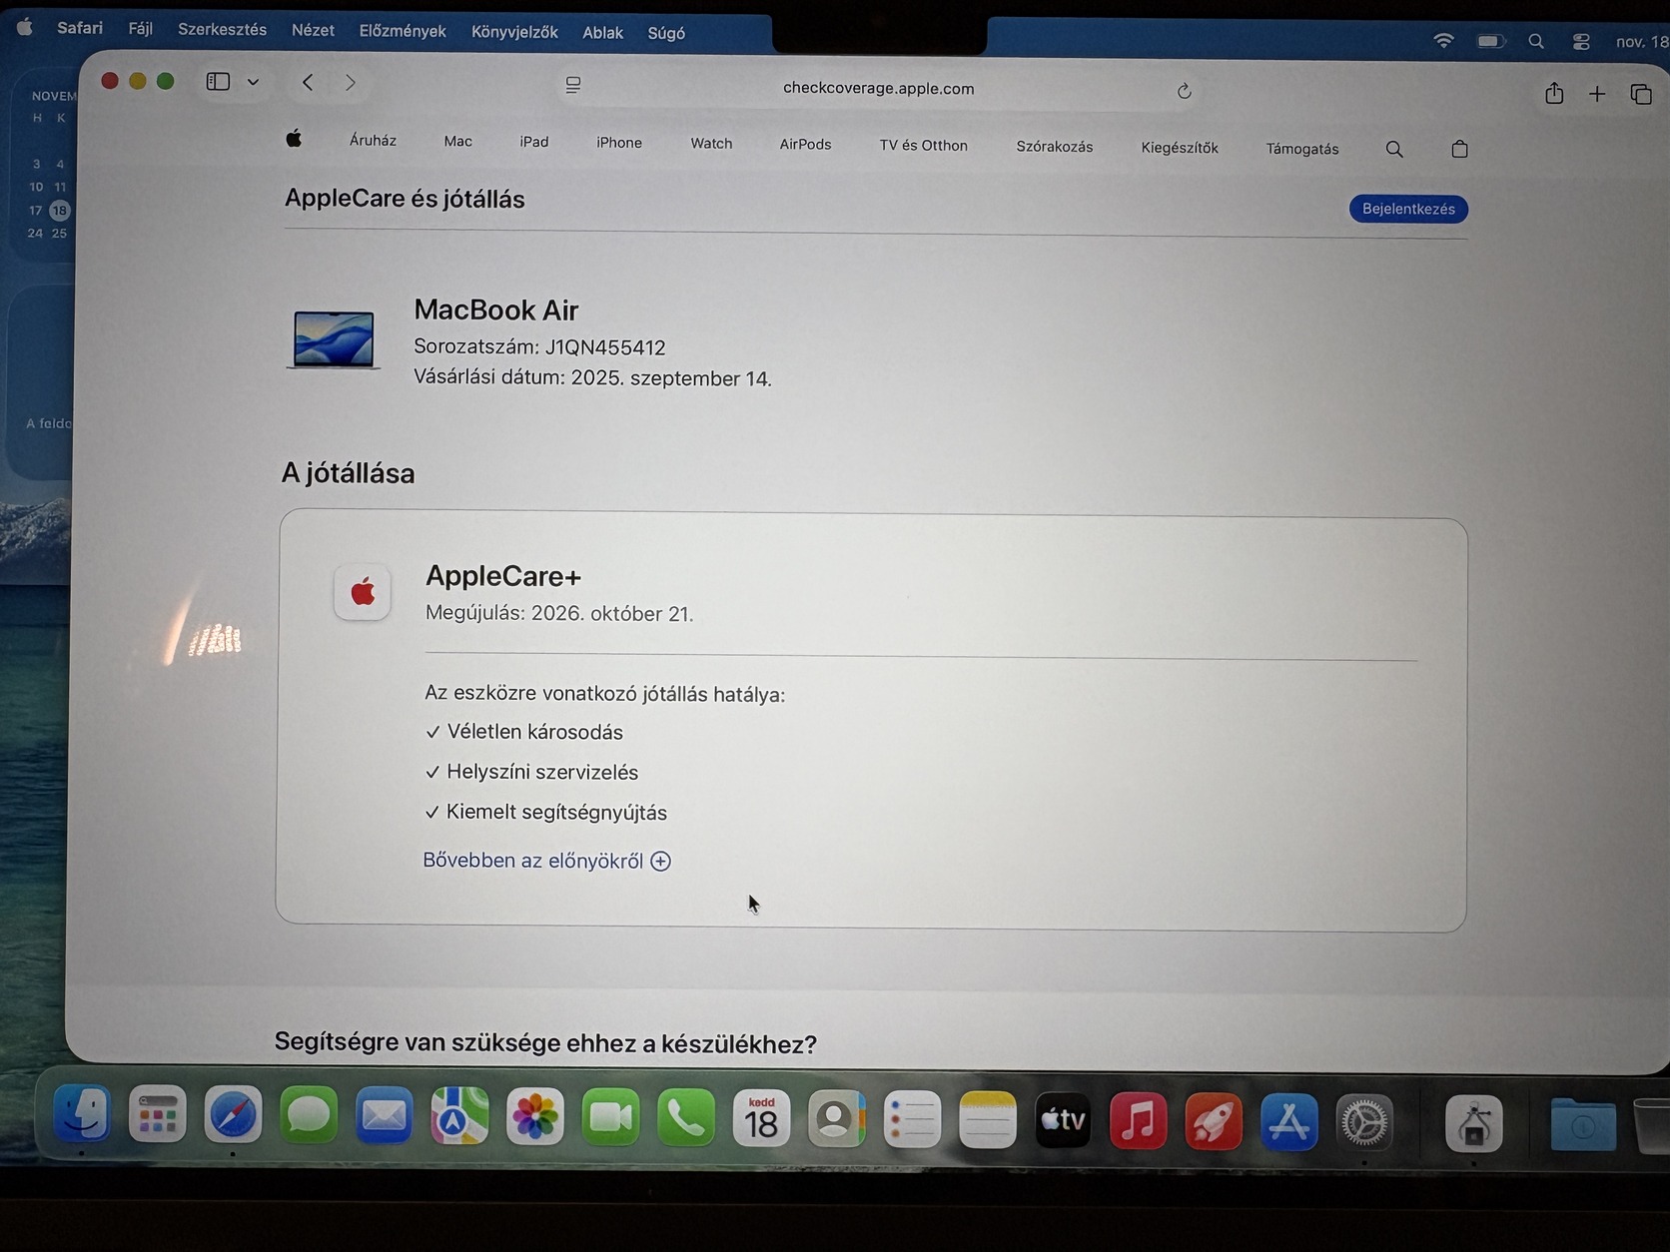Open the page reader menu icon

pos(573,85)
